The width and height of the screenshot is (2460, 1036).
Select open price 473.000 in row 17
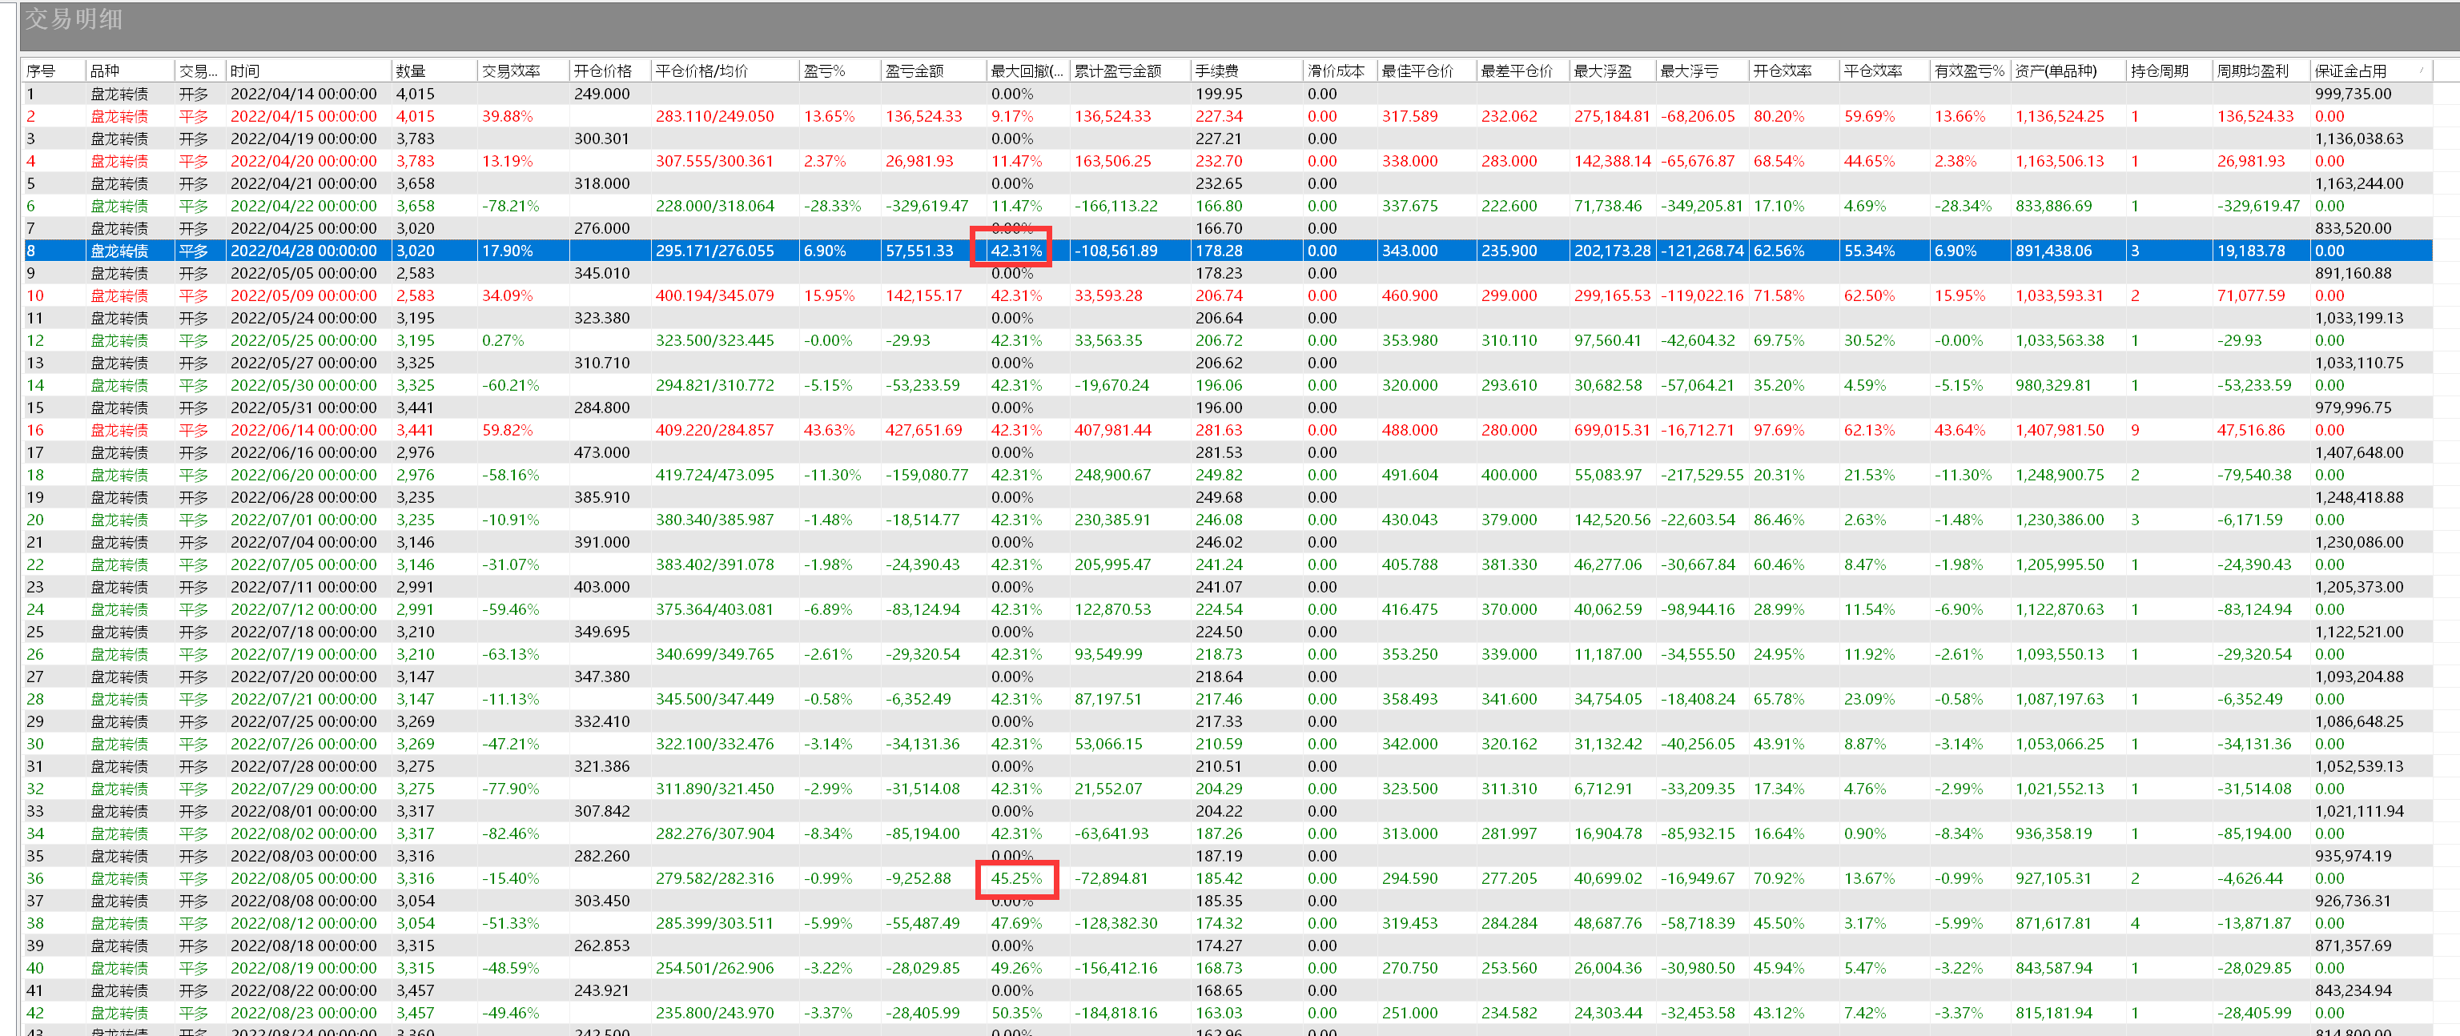point(601,452)
